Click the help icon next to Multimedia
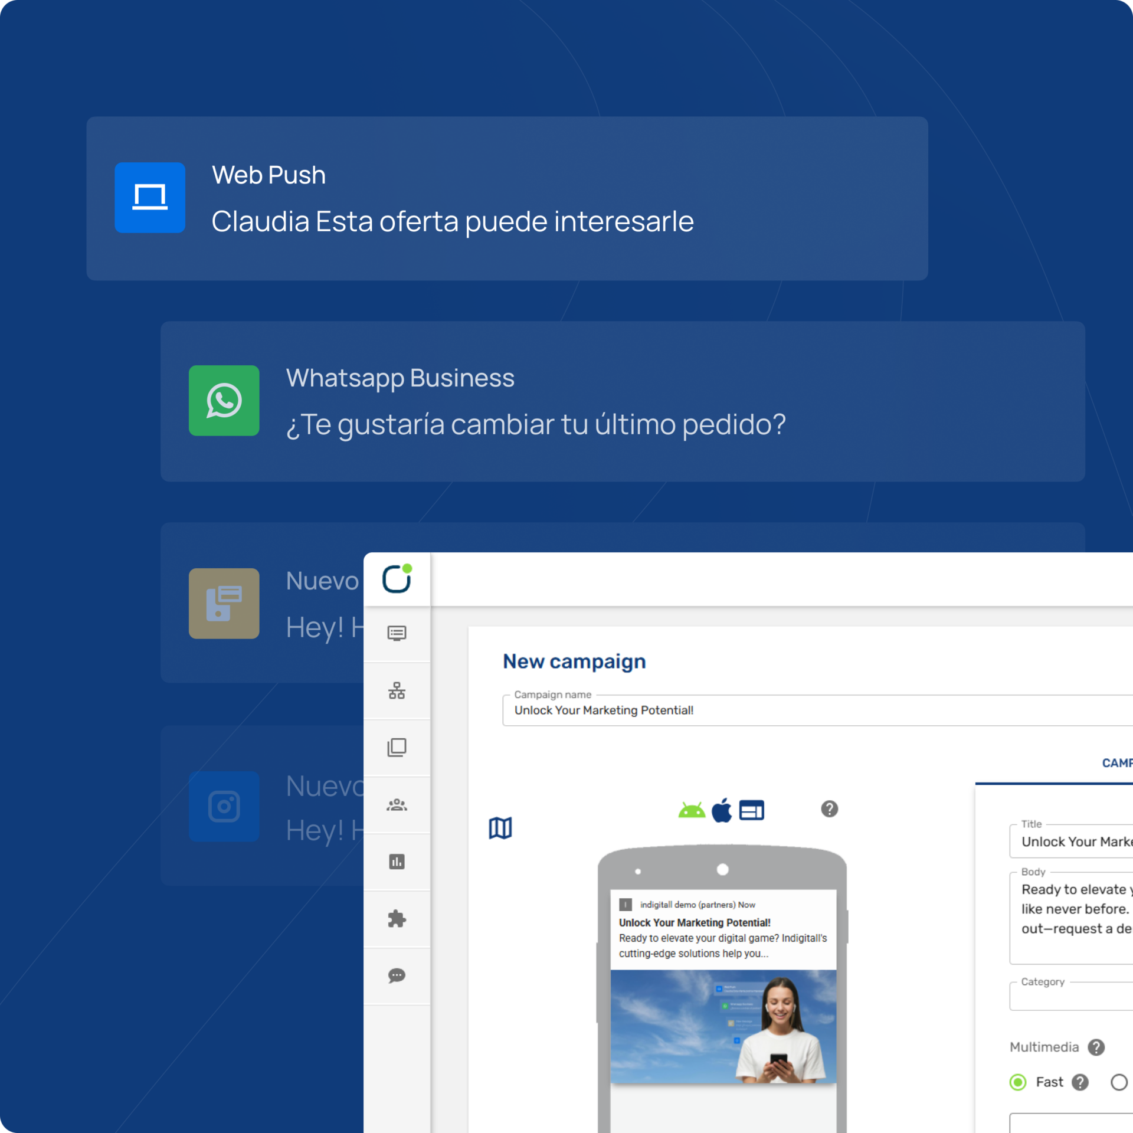Viewport: 1133px width, 1133px height. pyautogui.click(x=1098, y=1047)
